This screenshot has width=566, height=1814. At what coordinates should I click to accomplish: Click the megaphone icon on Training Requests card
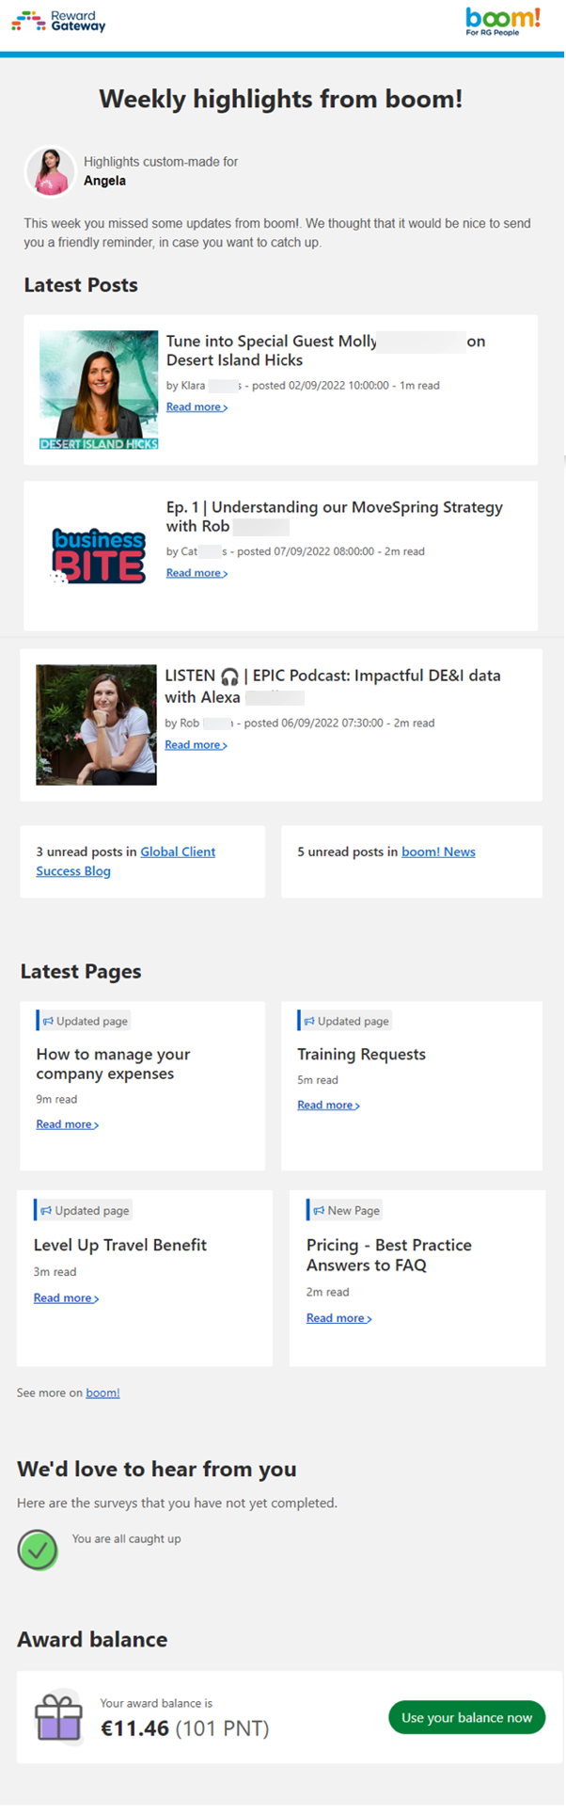(x=309, y=1021)
